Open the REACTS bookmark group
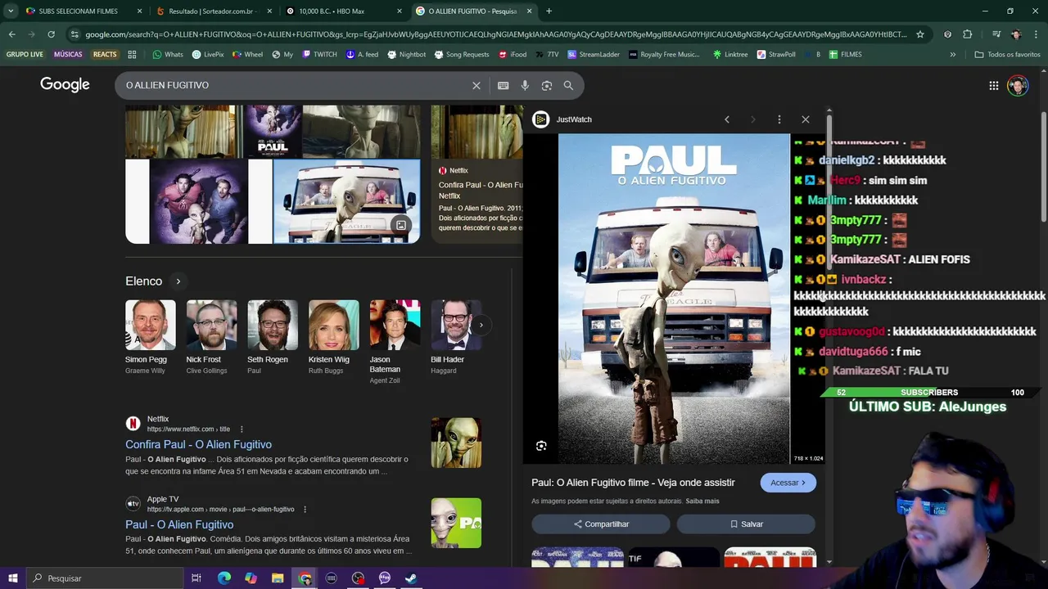Viewport: 1048px width, 589px height. pos(105,55)
